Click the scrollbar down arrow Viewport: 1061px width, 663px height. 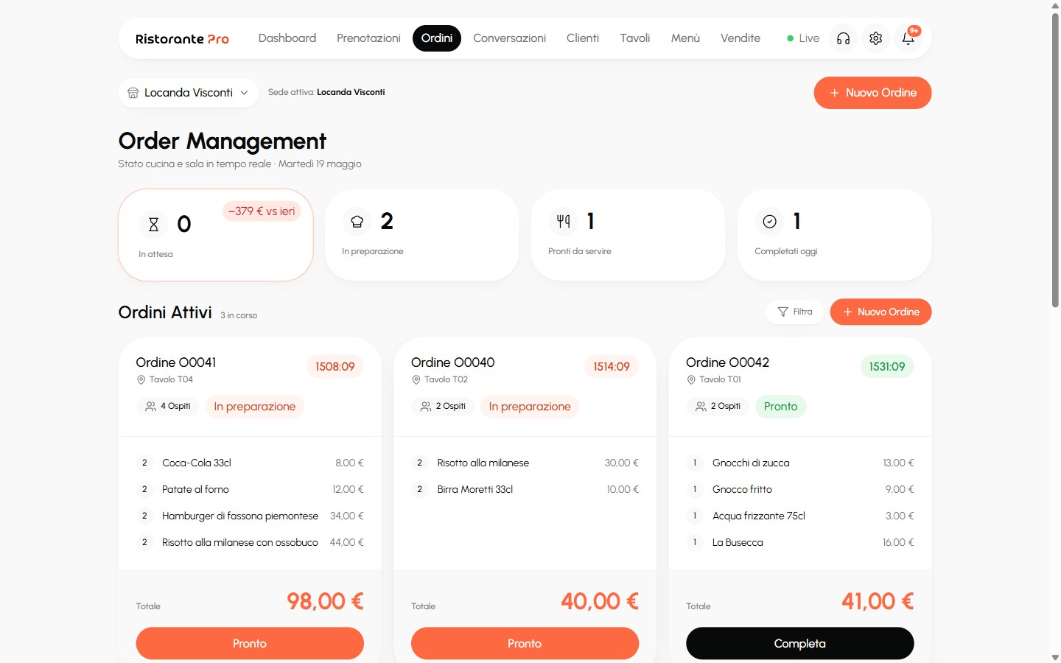click(1055, 657)
